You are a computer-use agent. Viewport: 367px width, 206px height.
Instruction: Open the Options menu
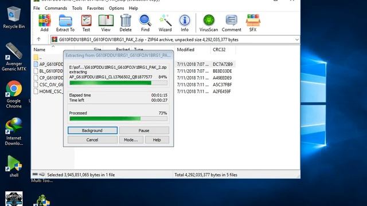pyautogui.click(x=116, y=8)
